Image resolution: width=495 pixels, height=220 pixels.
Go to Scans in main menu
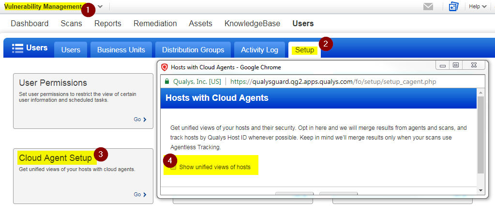tap(71, 23)
